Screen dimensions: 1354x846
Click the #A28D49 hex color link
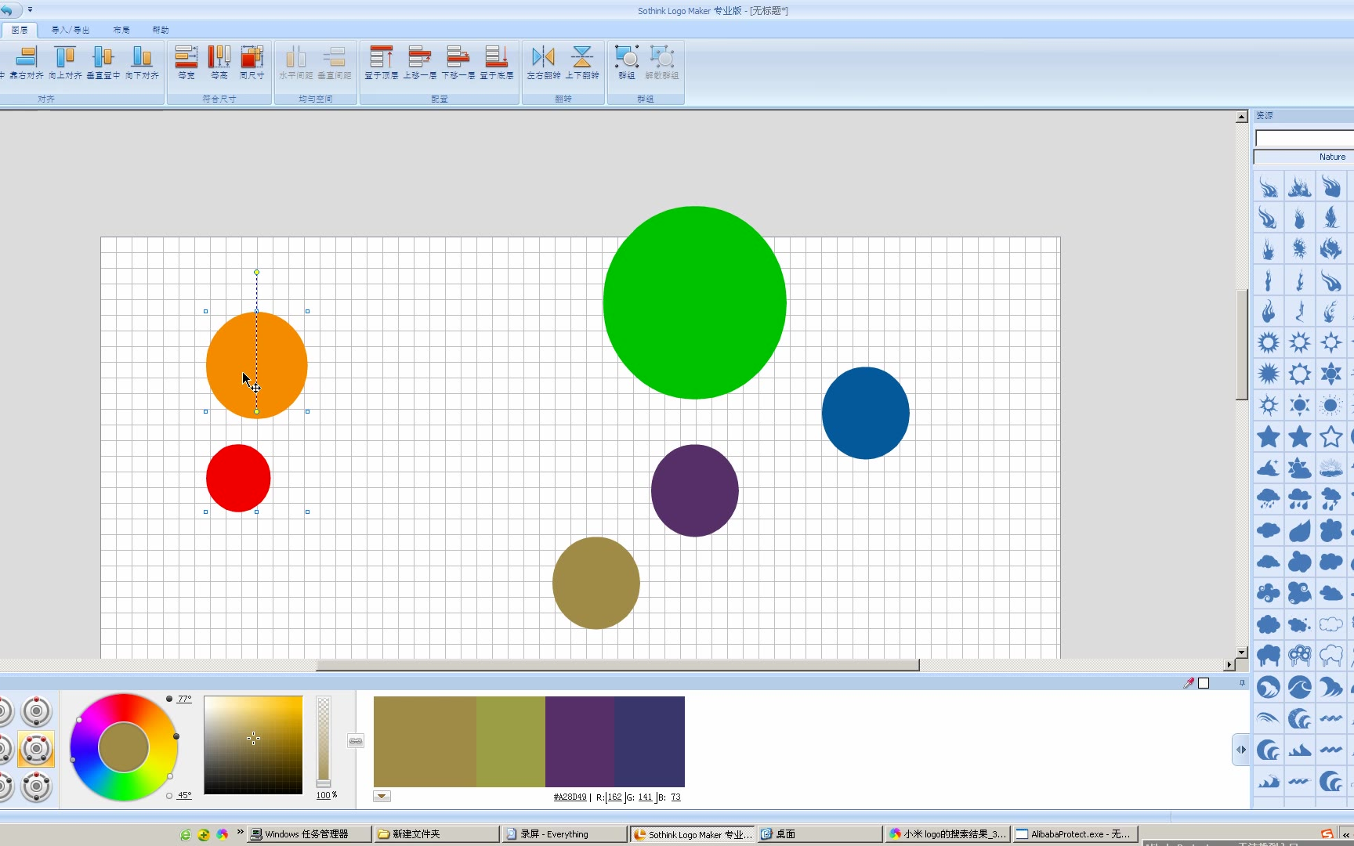tap(570, 797)
